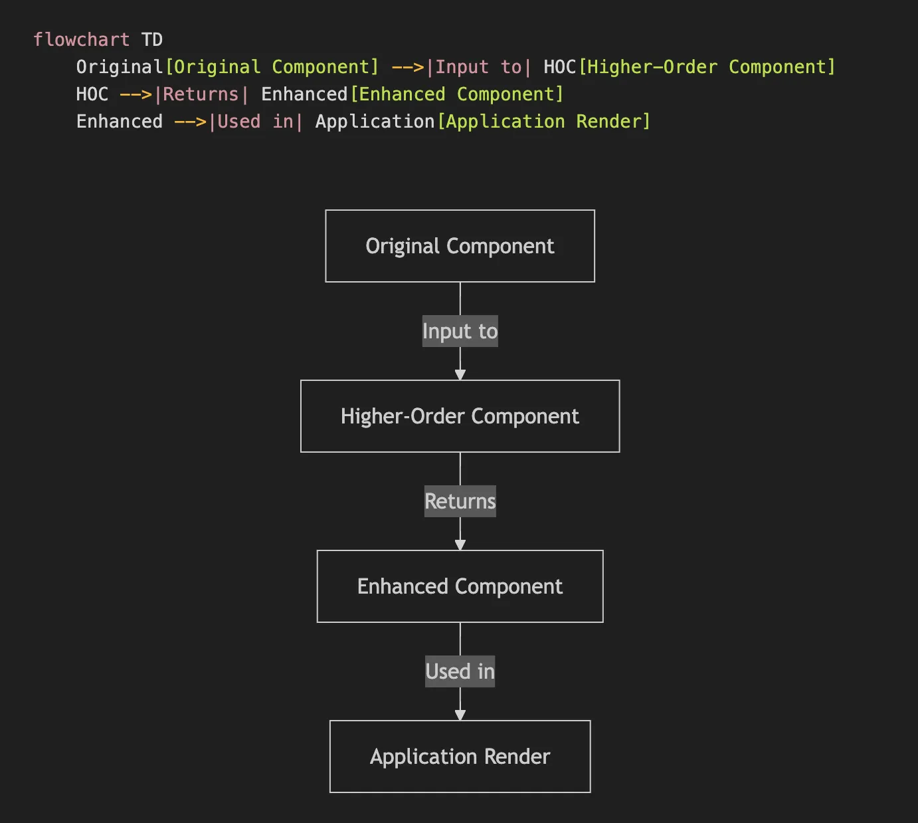Click the 'TD' direction token in code
This screenshot has width=918, height=823.
152,40
